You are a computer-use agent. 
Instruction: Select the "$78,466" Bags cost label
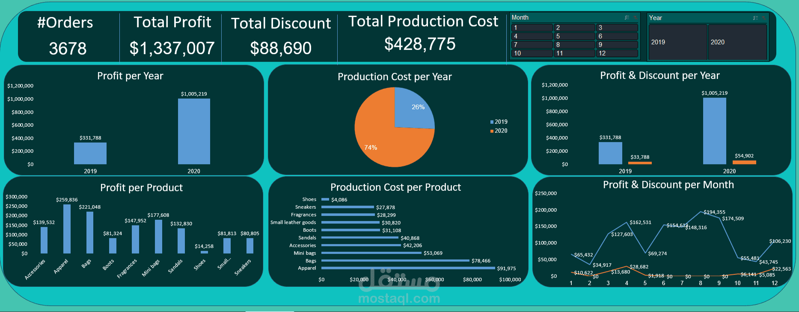[481, 261]
